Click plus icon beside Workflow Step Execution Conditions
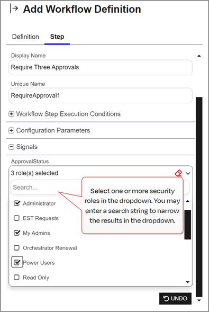This screenshot has height=312, width=209. click(x=11, y=114)
